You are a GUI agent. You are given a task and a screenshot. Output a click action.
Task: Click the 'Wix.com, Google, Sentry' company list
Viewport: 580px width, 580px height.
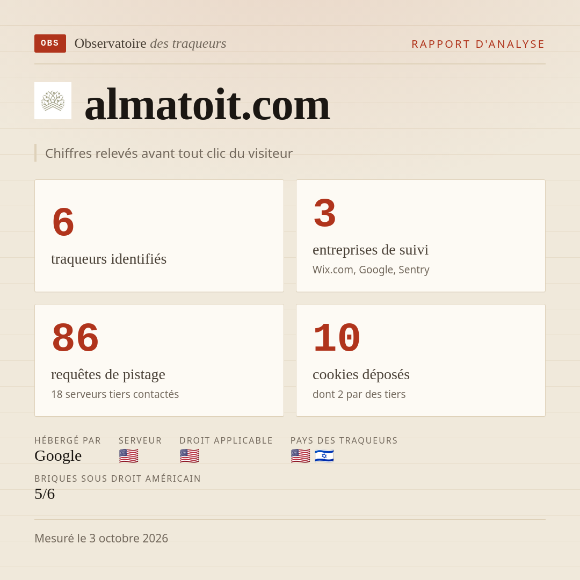point(371,270)
